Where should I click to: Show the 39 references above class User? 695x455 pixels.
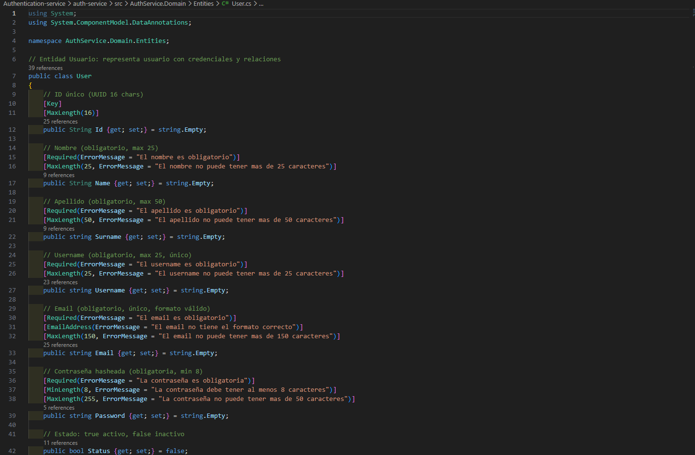(45, 68)
